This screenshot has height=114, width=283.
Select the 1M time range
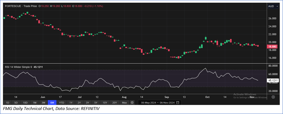[x=35, y=103]
